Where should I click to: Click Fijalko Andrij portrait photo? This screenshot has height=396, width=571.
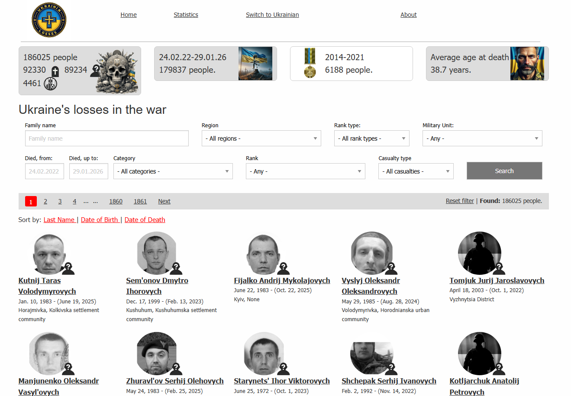264,253
